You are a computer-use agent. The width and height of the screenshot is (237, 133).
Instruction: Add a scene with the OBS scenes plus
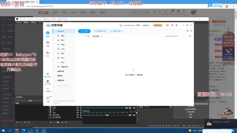pos(17,122)
